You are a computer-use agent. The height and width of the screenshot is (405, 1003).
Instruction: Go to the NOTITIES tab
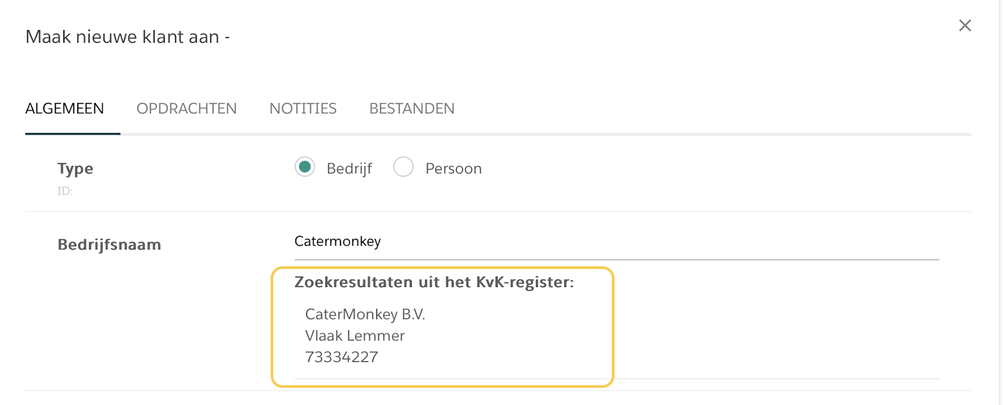[303, 108]
